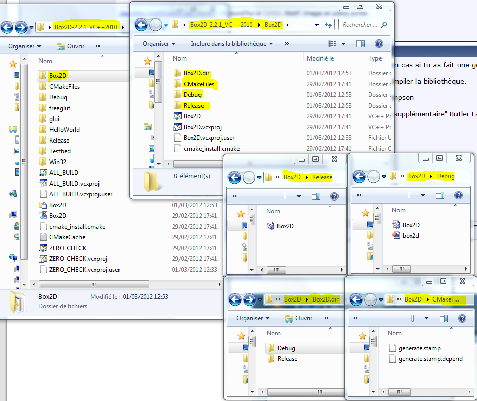
Task: Select CMakeCache in the leftmost window
Action: click(63, 237)
